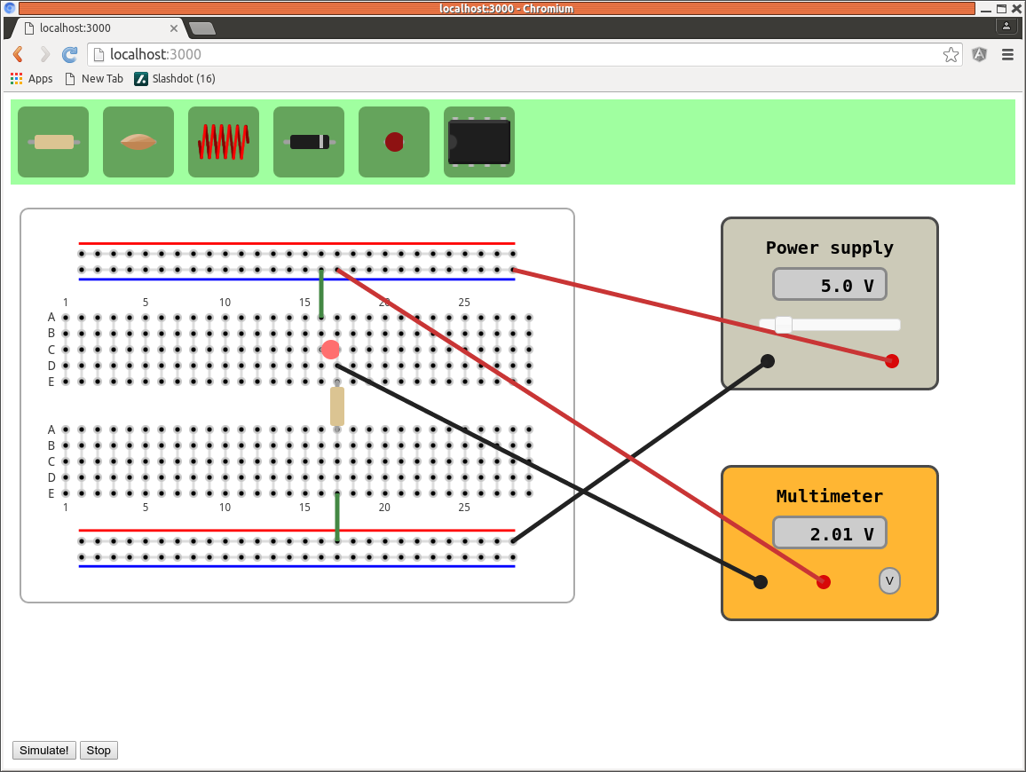This screenshot has width=1026, height=772.
Task: Open the Chromium hamburger menu
Action: pyautogui.click(x=1007, y=54)
